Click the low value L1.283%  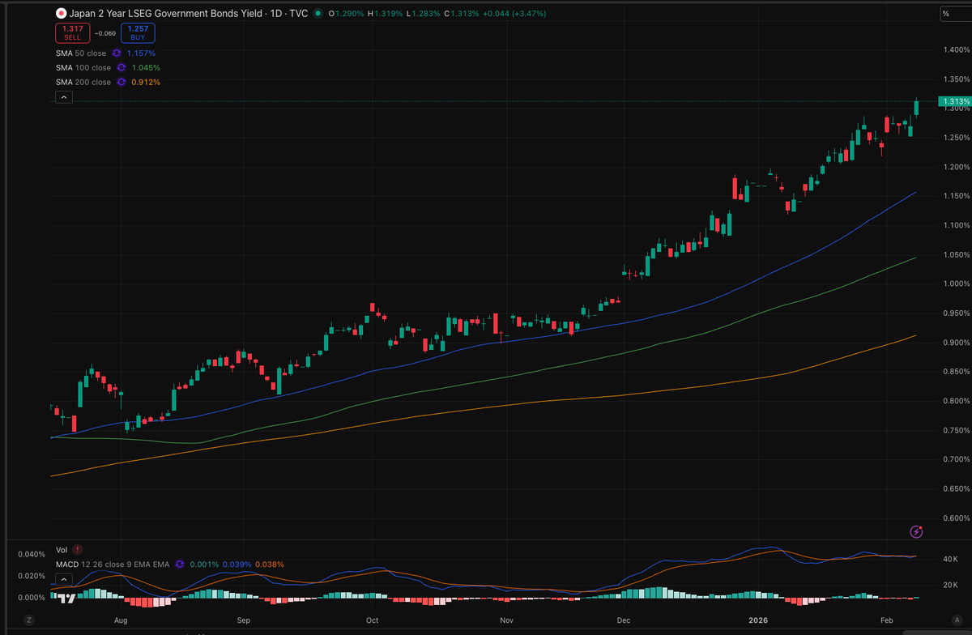click(423, 14)
